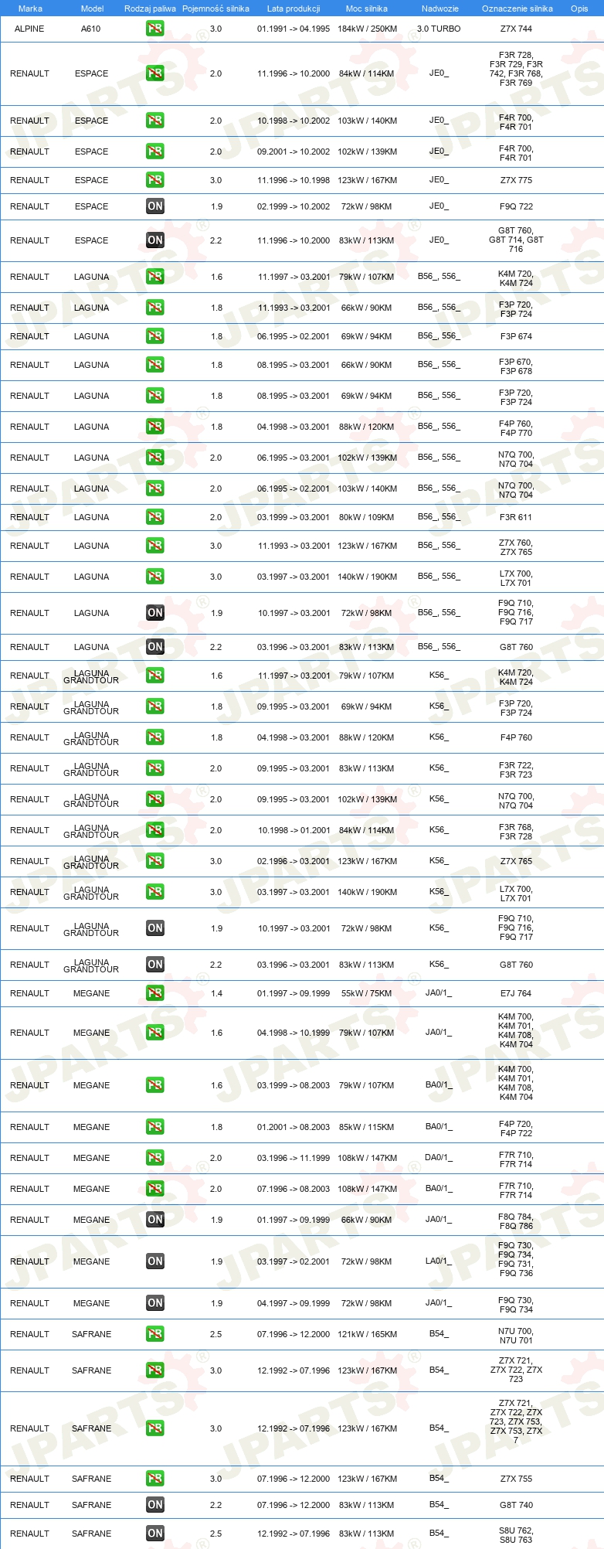Select the 184kW / 250KM power cell
Viewport: 604px width, 1549px height.
click(x=368, y=29)
